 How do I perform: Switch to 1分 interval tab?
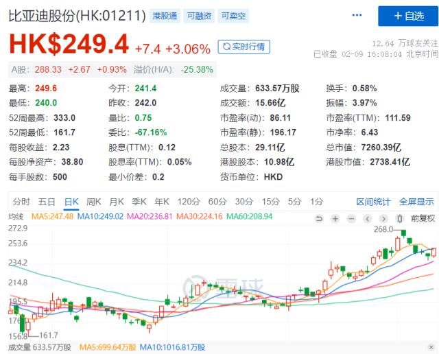pyautogui.click(x=317, y=202)
